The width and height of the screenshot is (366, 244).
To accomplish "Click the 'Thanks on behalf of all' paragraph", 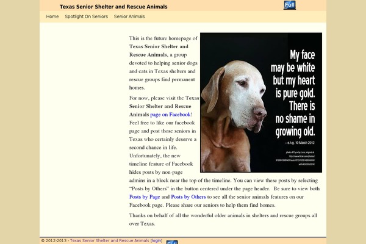I will pyautogui.click(x=223, y=220).
